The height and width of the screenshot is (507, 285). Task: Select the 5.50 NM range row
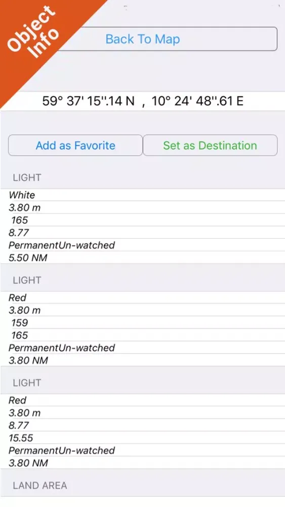[x=143, y=258]
